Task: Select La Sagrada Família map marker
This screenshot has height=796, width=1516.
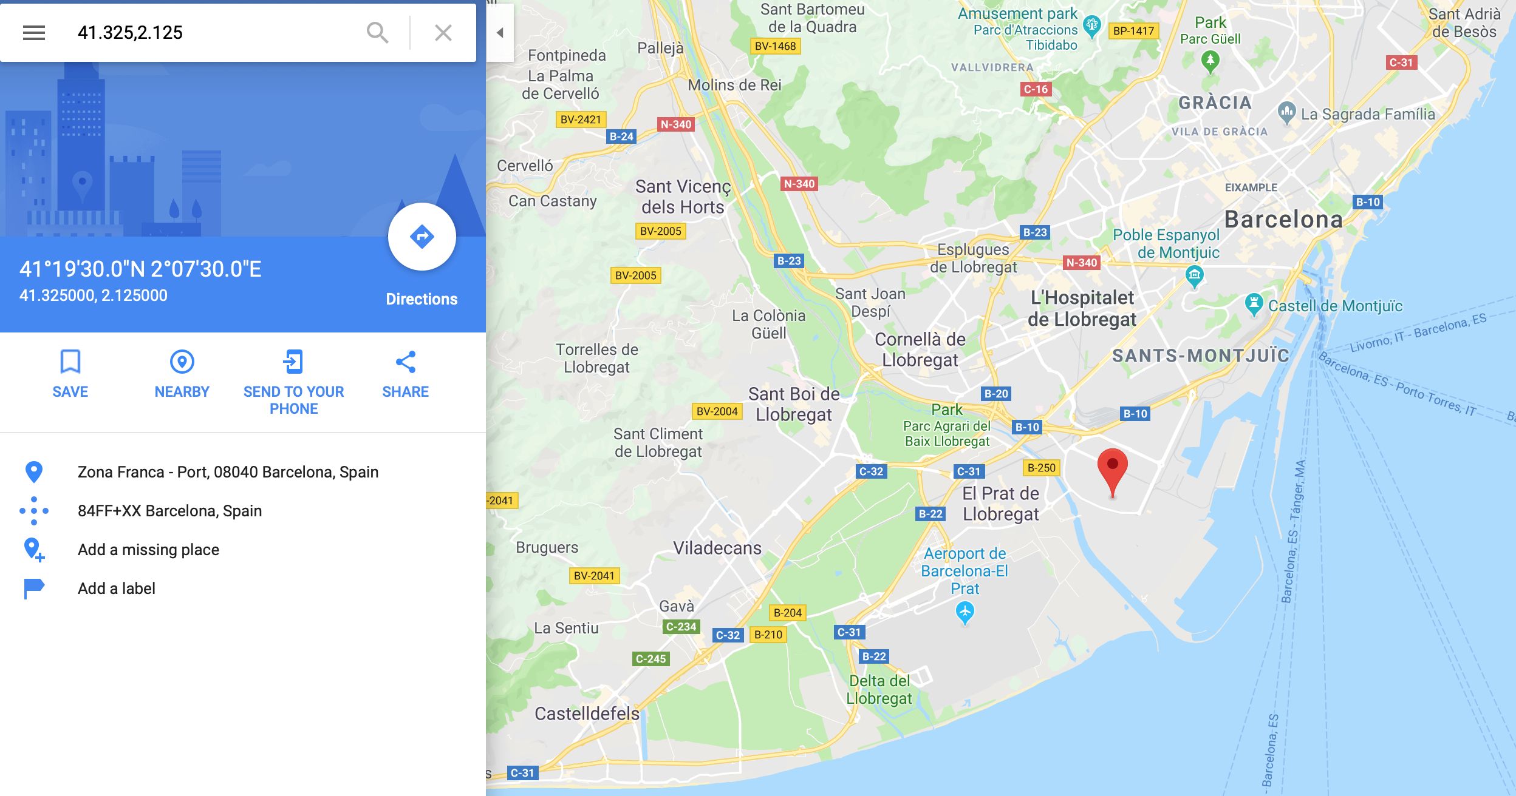Action: 1286,113
